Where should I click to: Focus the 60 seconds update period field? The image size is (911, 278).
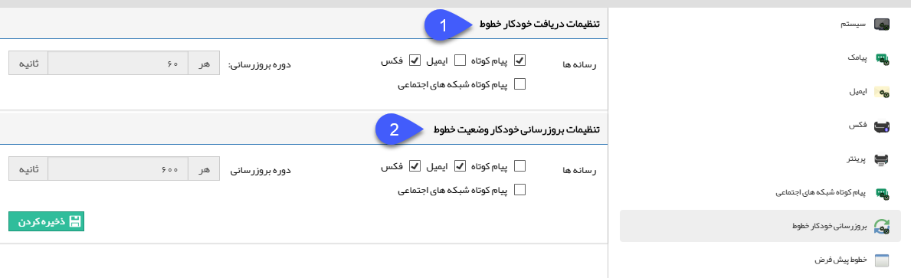point(118,63)
